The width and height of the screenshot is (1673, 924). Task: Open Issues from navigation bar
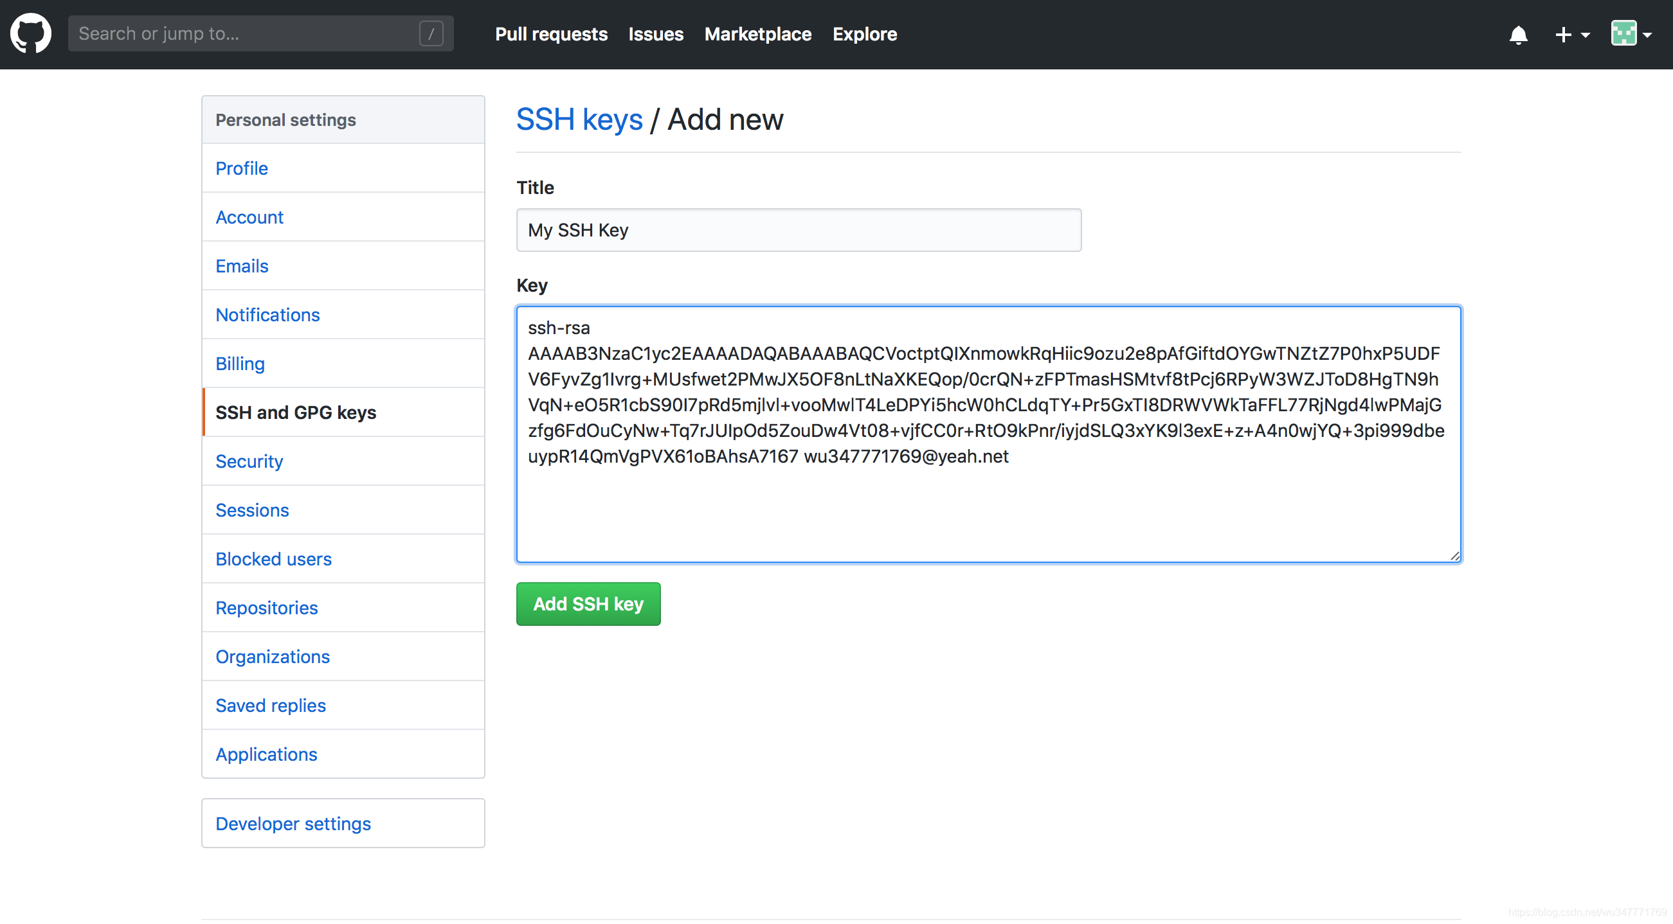(x=656, y=33)
